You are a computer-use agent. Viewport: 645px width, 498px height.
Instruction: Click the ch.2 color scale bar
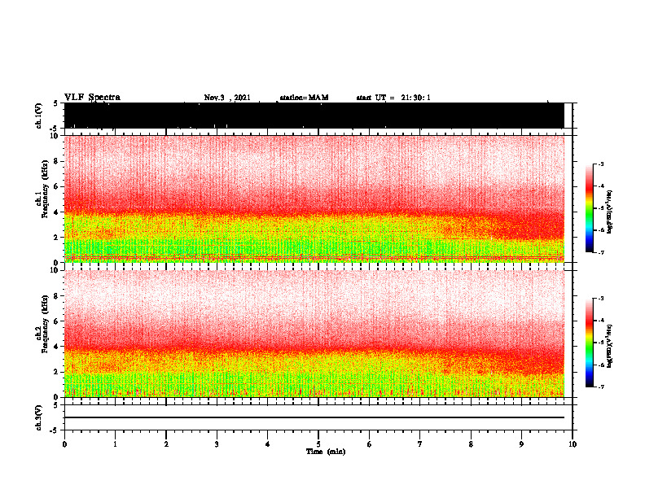(590, 343)
